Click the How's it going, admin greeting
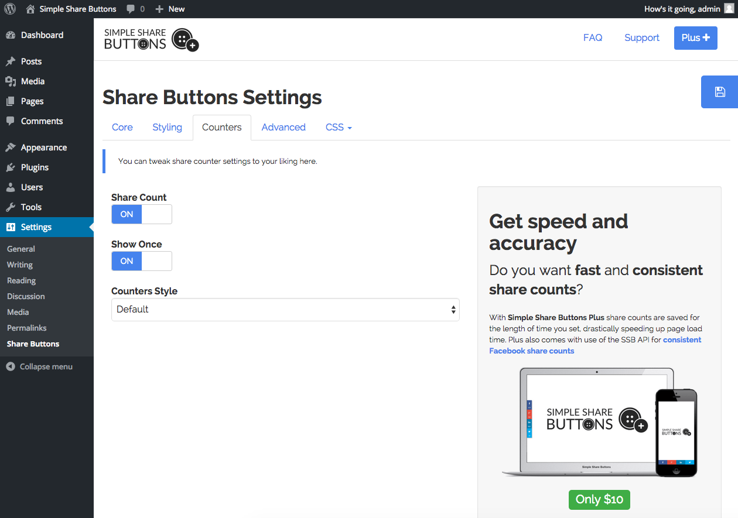 [682, 9]
